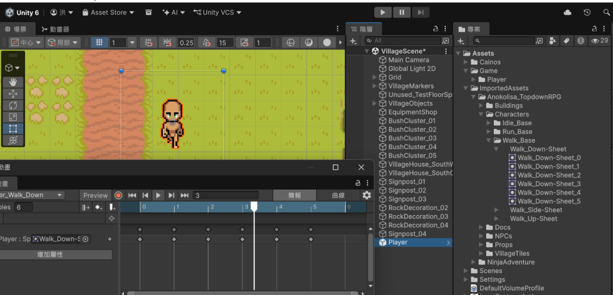This screenshot has width=613, height=295.
Task: Open Animation window settings gear
Action: [x=366, y=195]
